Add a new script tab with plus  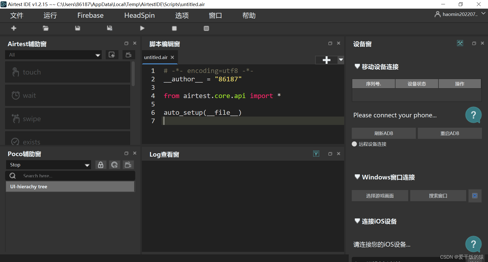pos(326,60)
